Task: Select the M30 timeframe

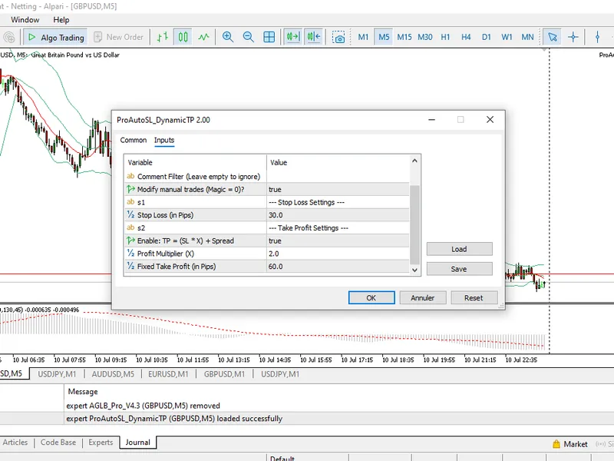Action: tap(425, 37)
